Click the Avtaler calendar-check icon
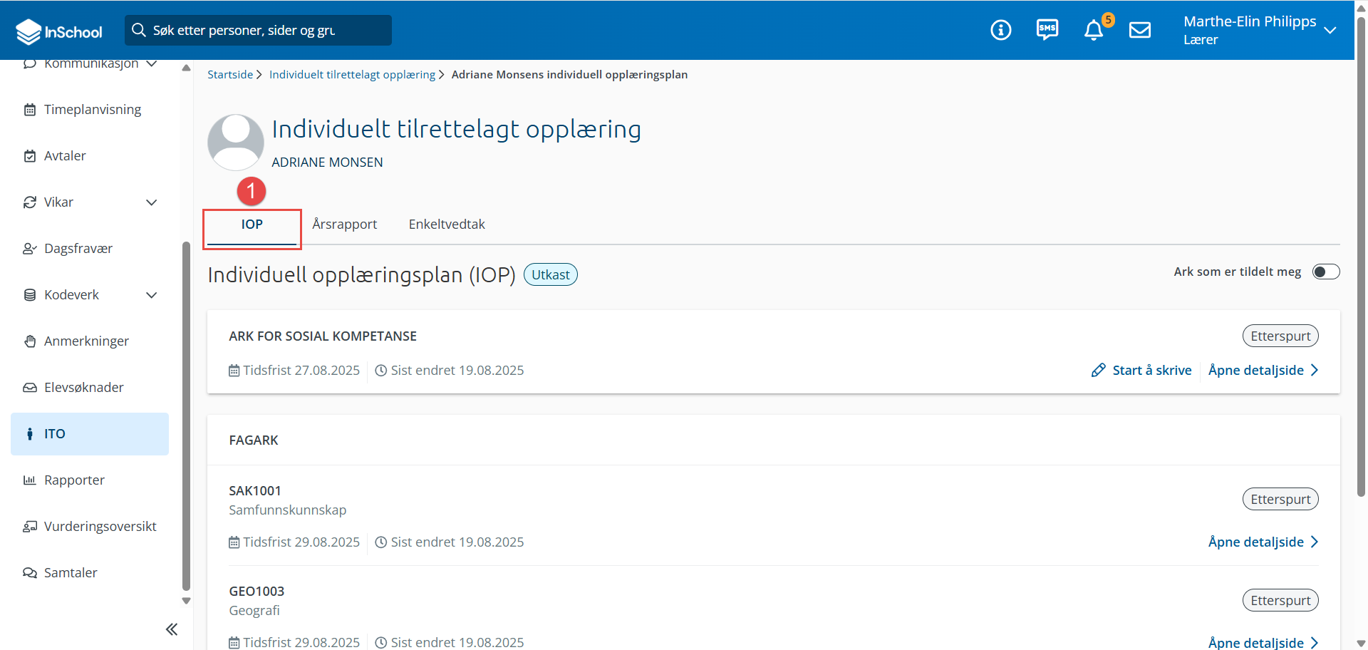This screenshot has width=1368, height=650. [x=30, y=156]
